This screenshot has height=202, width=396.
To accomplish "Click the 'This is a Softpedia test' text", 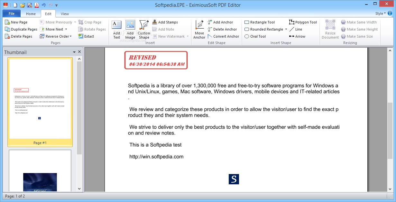I will 155,145.
